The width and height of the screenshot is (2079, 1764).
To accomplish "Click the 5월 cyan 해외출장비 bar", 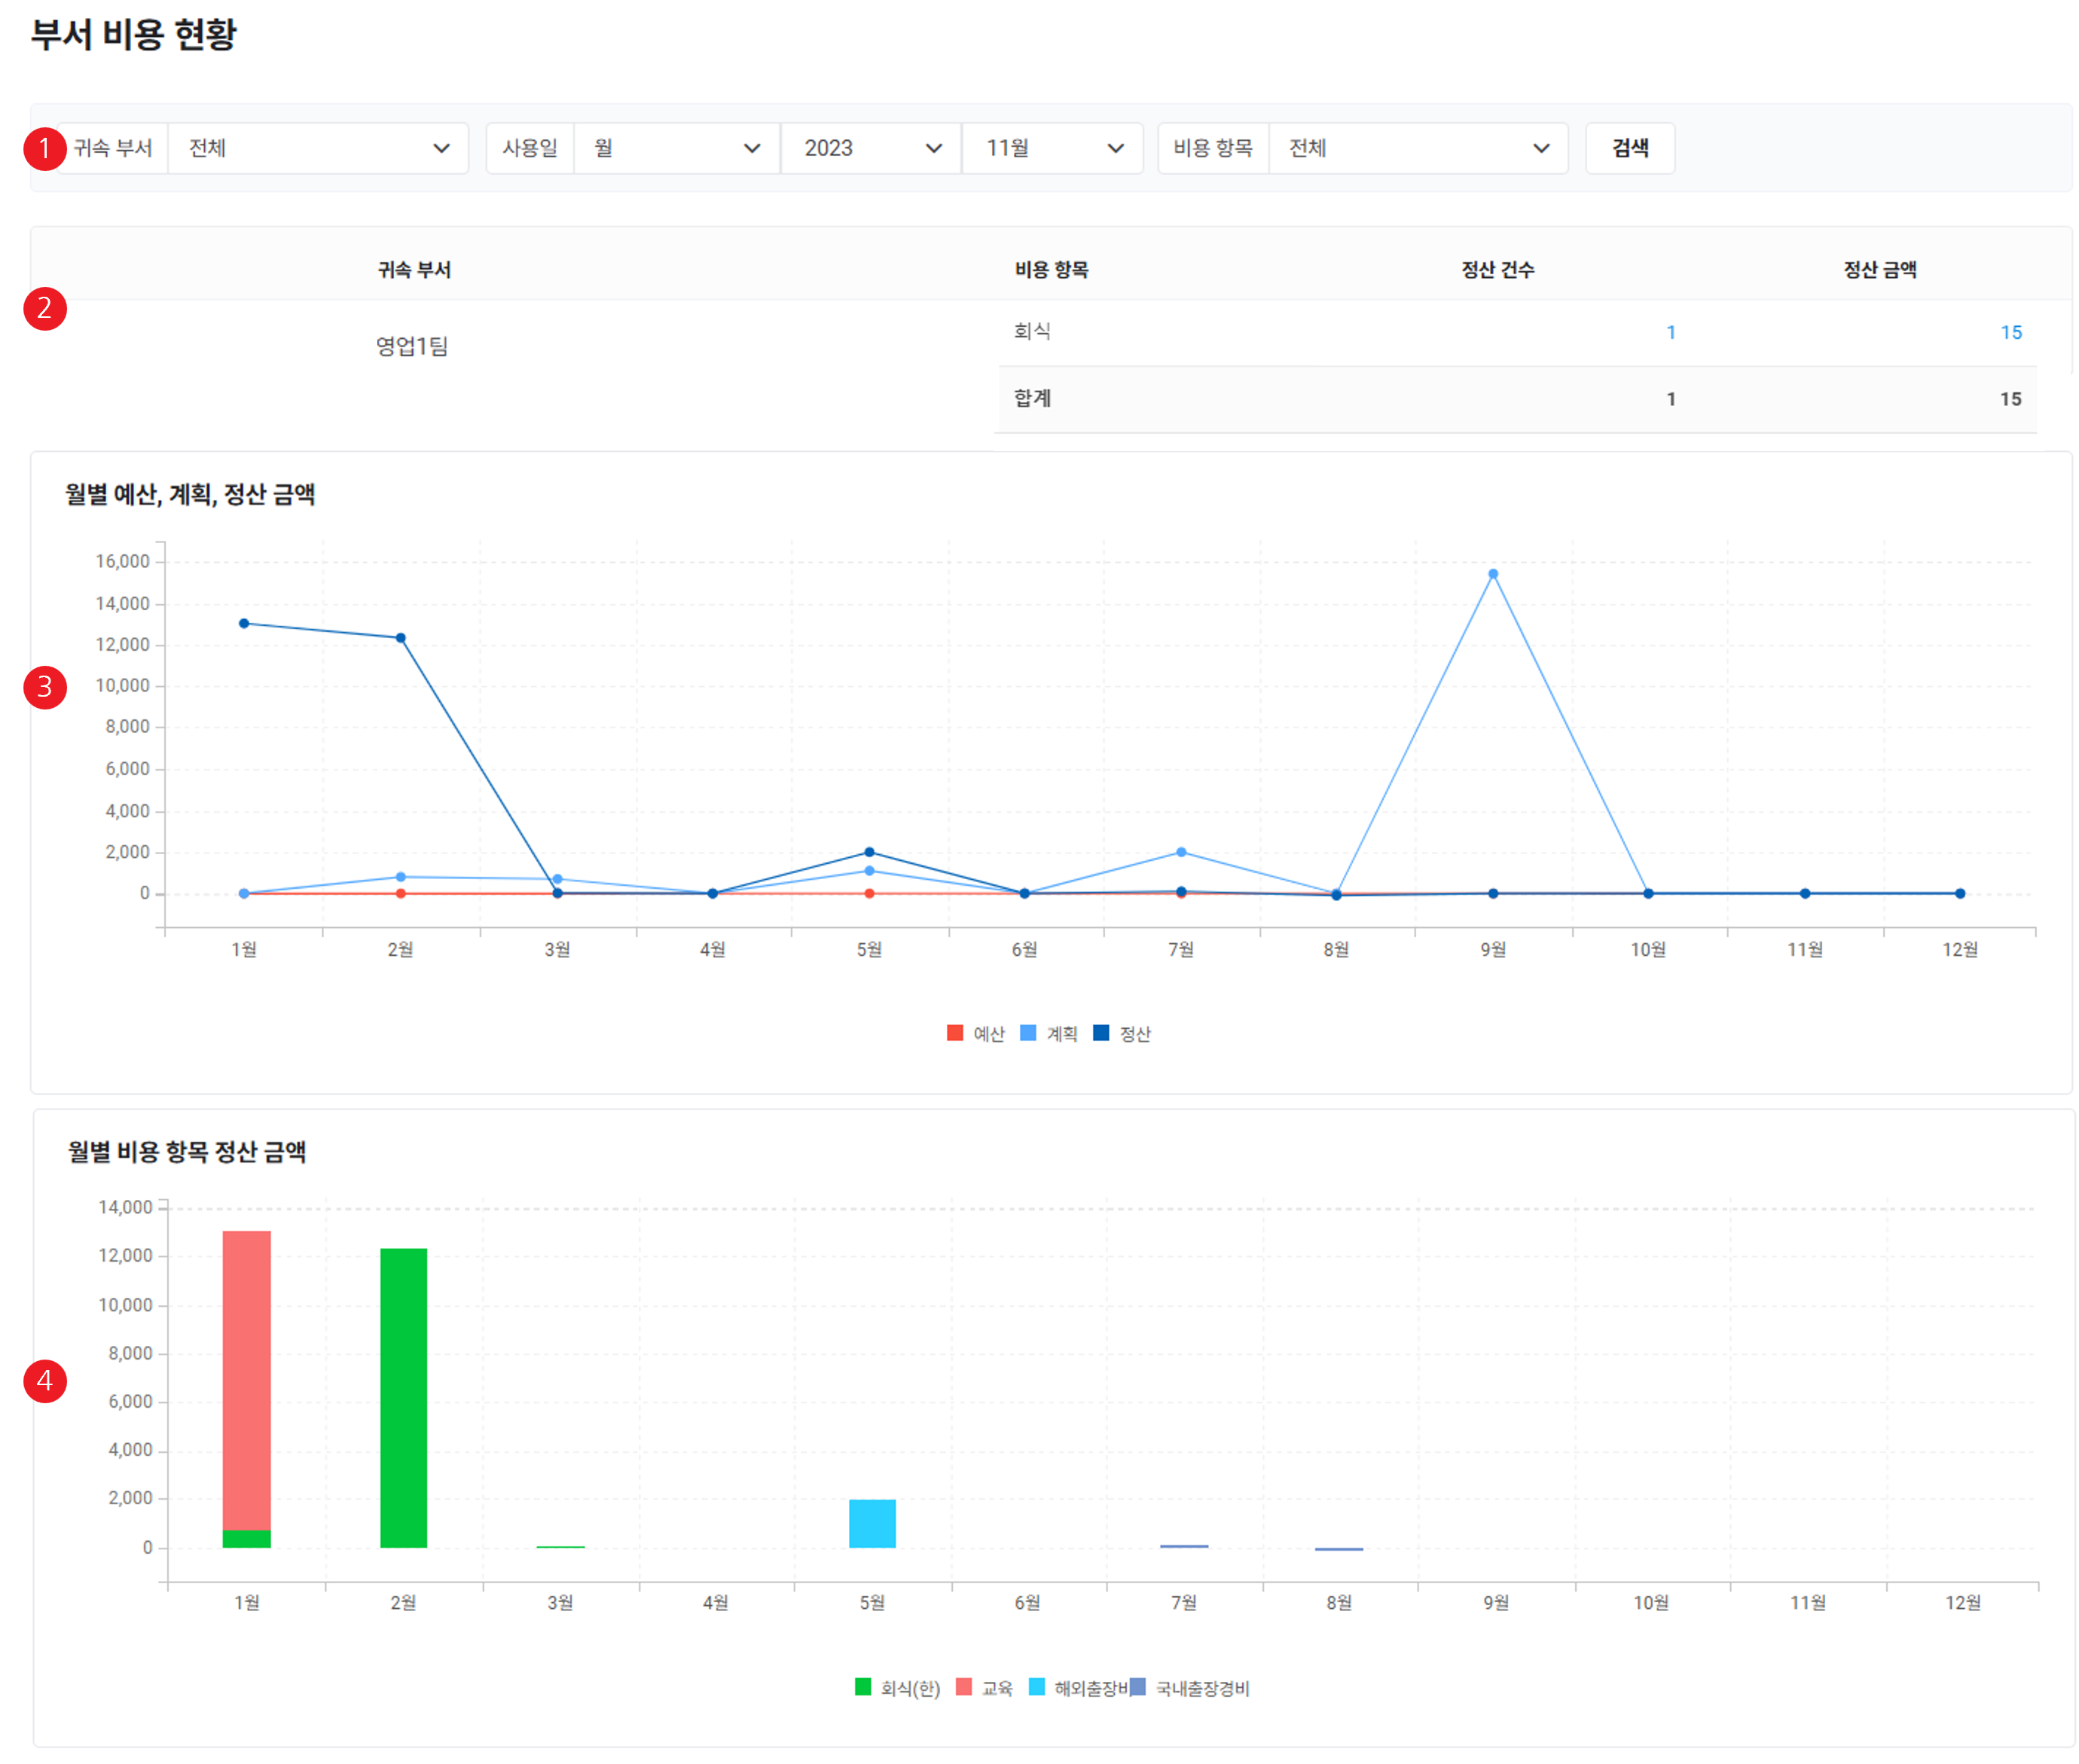I will [x=872, y=1523].
